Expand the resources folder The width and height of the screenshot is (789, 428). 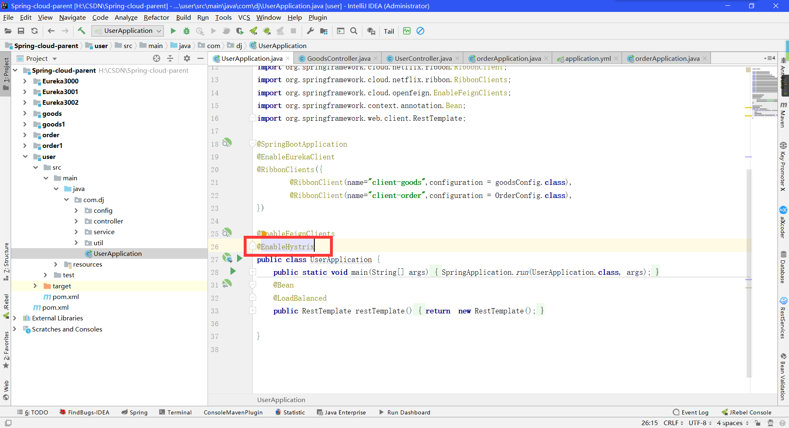(55, 264)
